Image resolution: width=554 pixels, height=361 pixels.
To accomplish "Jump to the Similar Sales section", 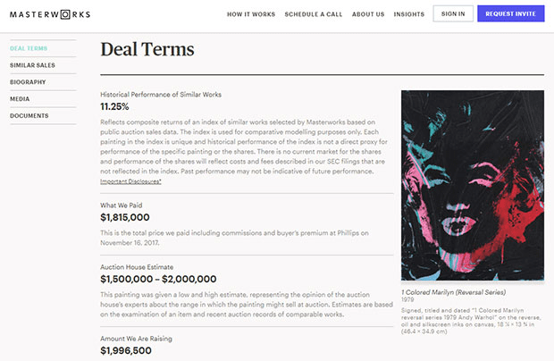I will click(32, 65).
